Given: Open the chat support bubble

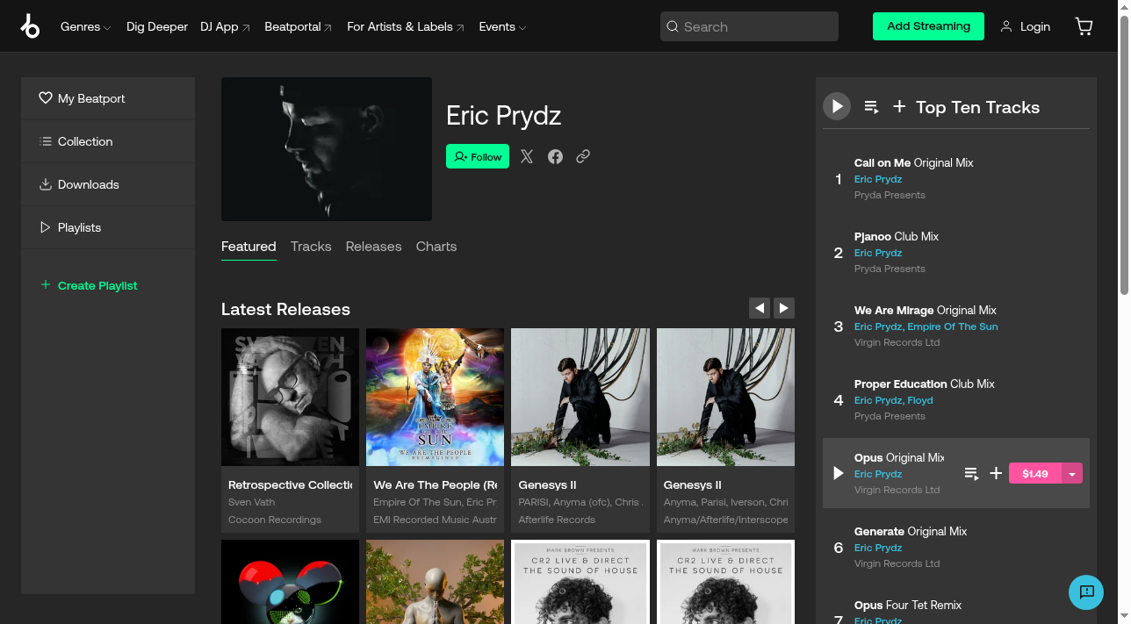Looking at the screenshot, I should (1086, 592).
